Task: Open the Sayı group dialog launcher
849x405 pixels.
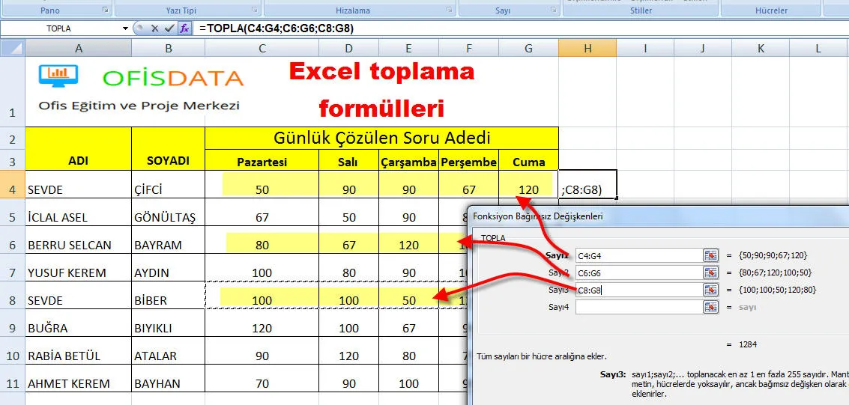Action: click(x=553, y=10)
